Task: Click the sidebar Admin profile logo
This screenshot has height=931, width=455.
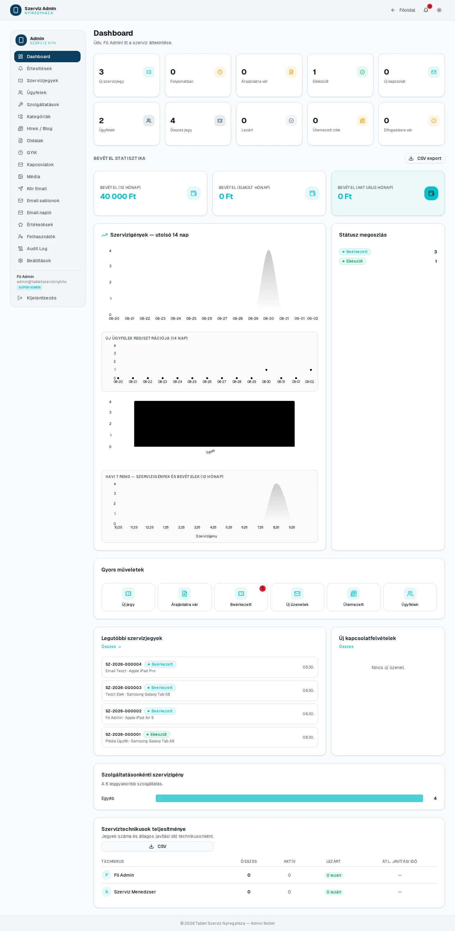Action: click(x=21, y=40)
